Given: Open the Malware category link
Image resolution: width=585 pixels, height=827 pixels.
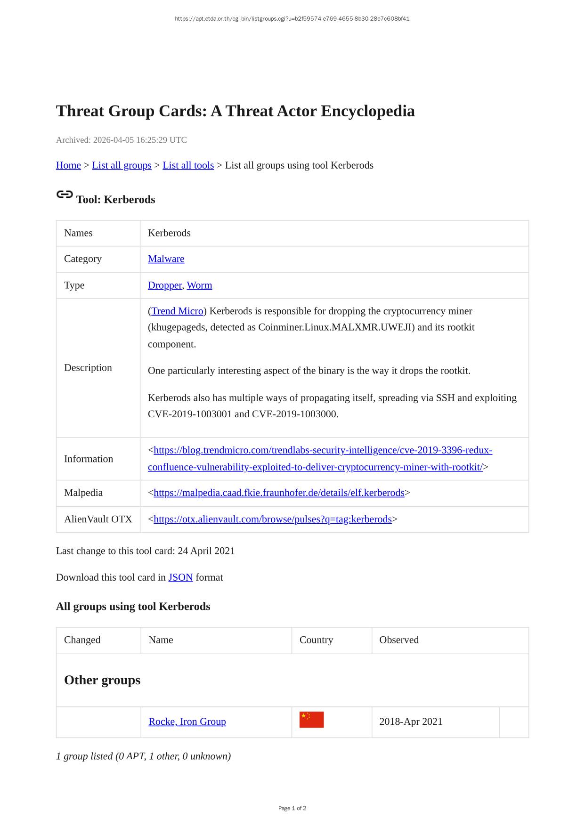Looking at the screenshot, I should tap(166, 259).
